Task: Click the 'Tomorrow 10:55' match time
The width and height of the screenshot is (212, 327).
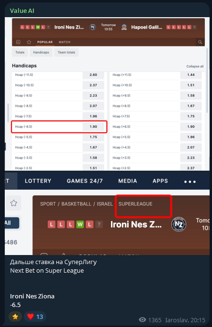Action: pyautogui.click(x=109, y=27)
